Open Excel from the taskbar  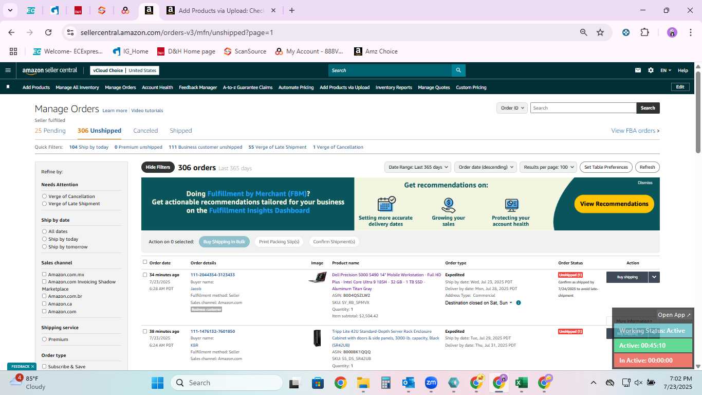tap(521, 383)
